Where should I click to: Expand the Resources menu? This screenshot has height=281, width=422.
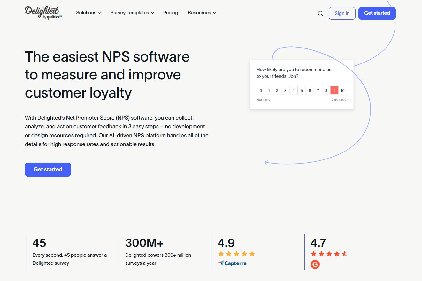tap(202, 13)
